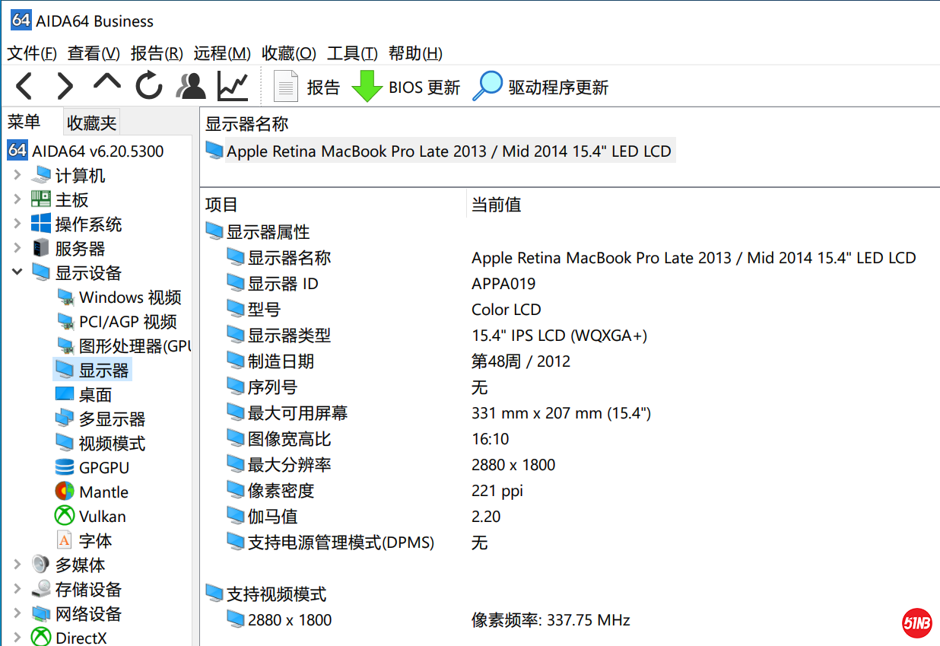Click the 驱动程序更新 button label

pos(558,88)
